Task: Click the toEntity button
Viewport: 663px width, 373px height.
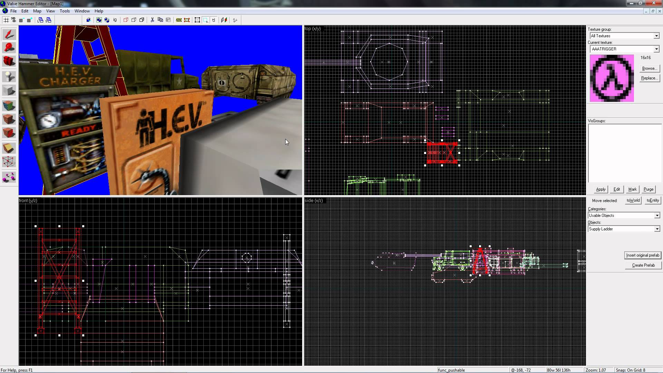Action: [x=653, y=200]
